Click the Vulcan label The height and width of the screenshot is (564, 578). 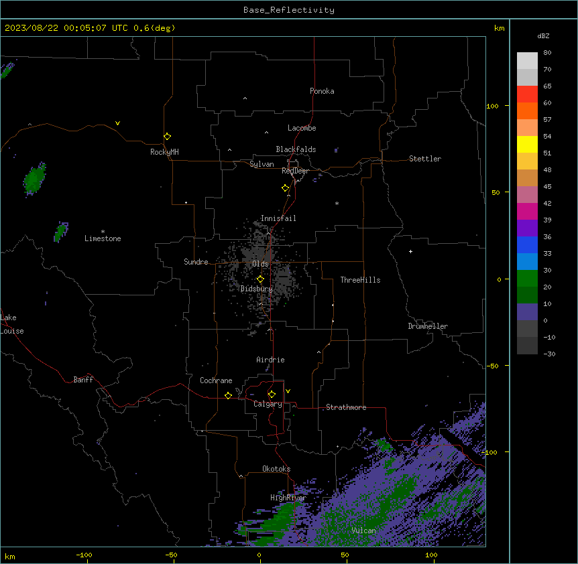[x=363, y=531]
